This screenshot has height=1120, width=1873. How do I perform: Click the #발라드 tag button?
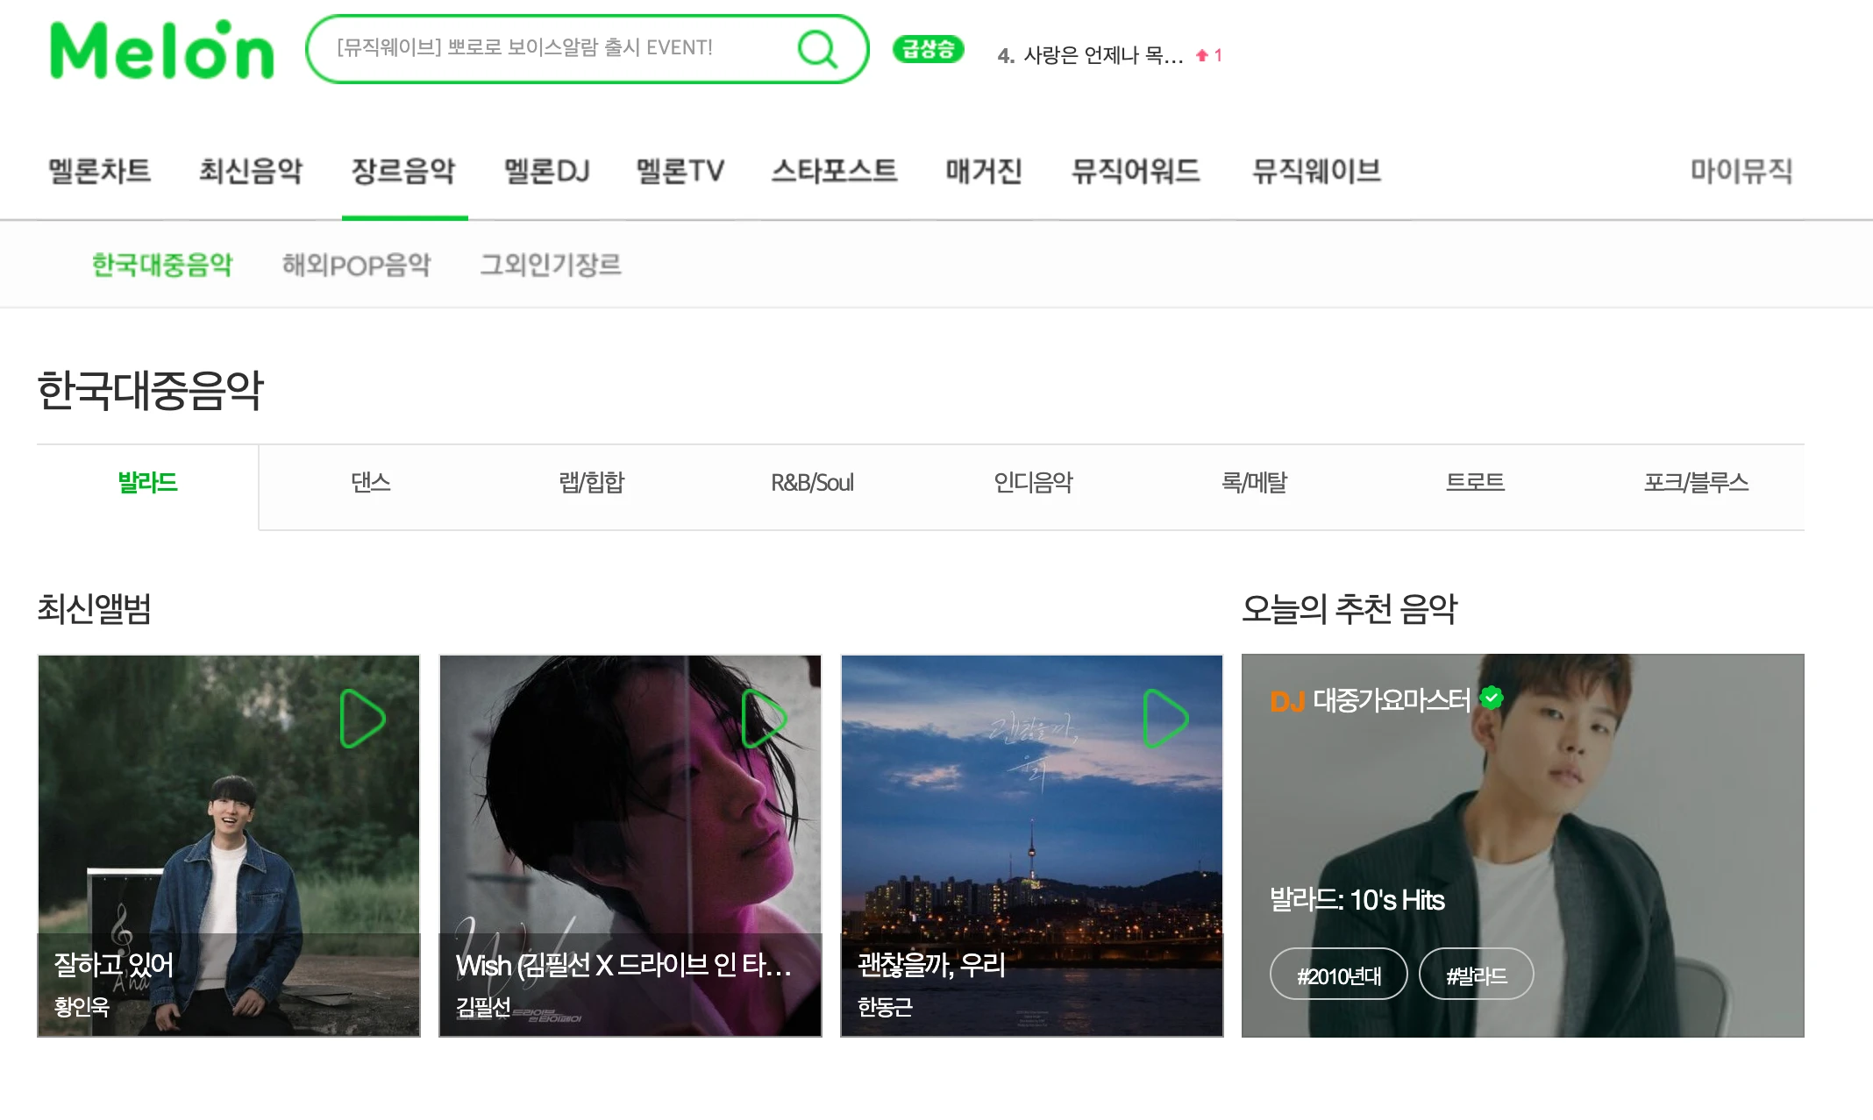click(1476, 975)
